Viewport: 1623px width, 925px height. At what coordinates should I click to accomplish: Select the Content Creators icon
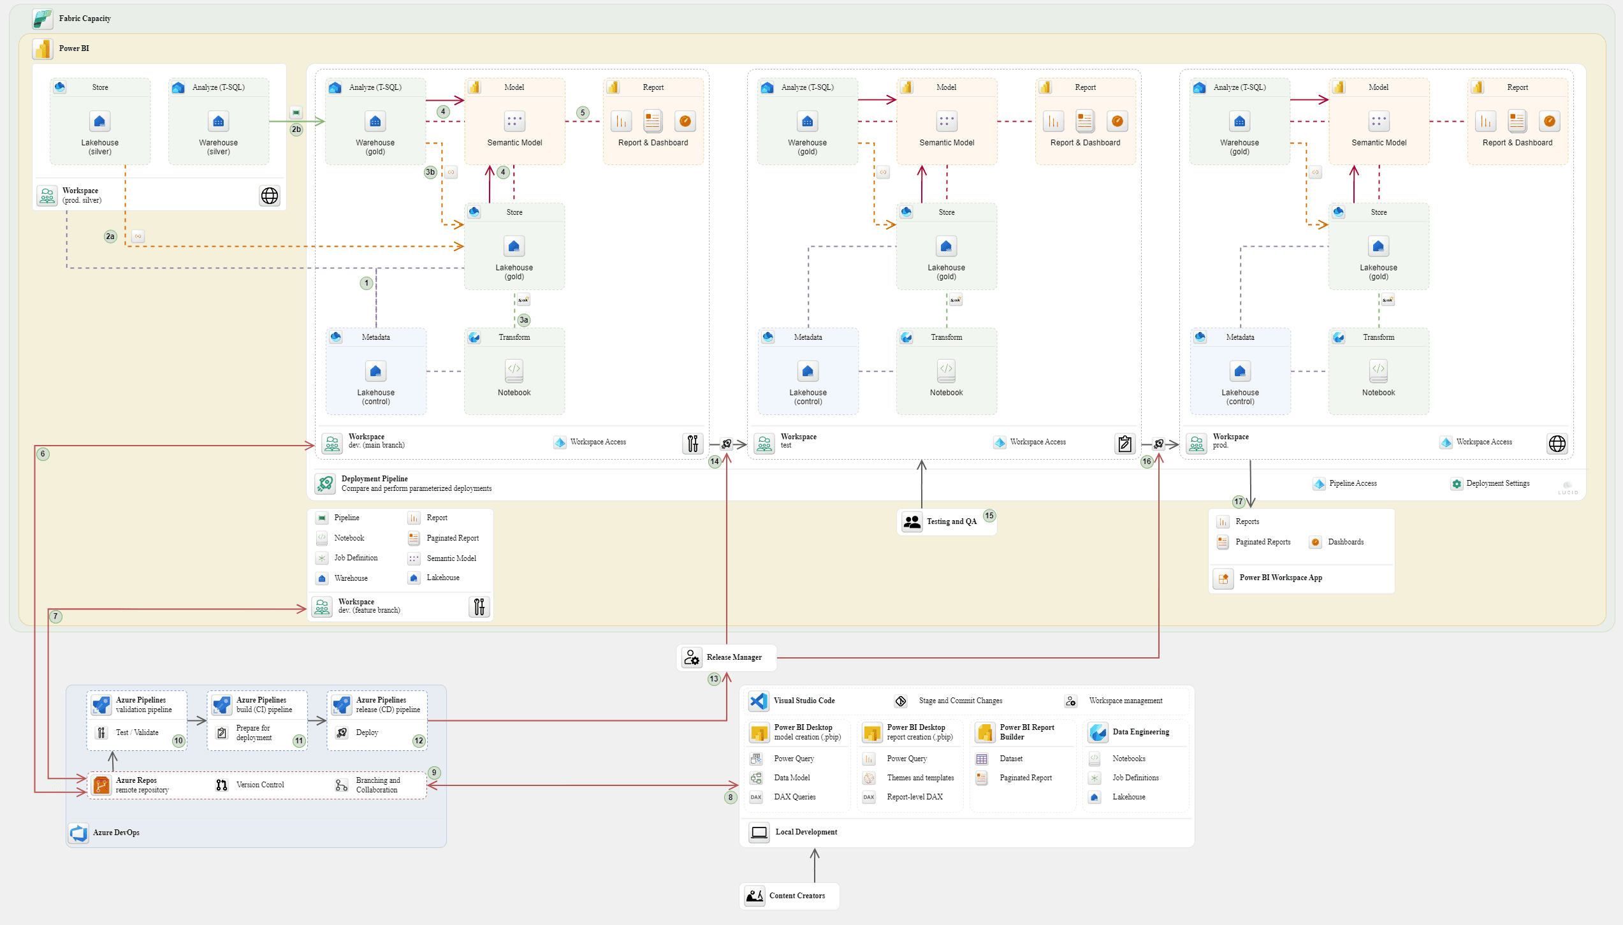click(755, 895)
